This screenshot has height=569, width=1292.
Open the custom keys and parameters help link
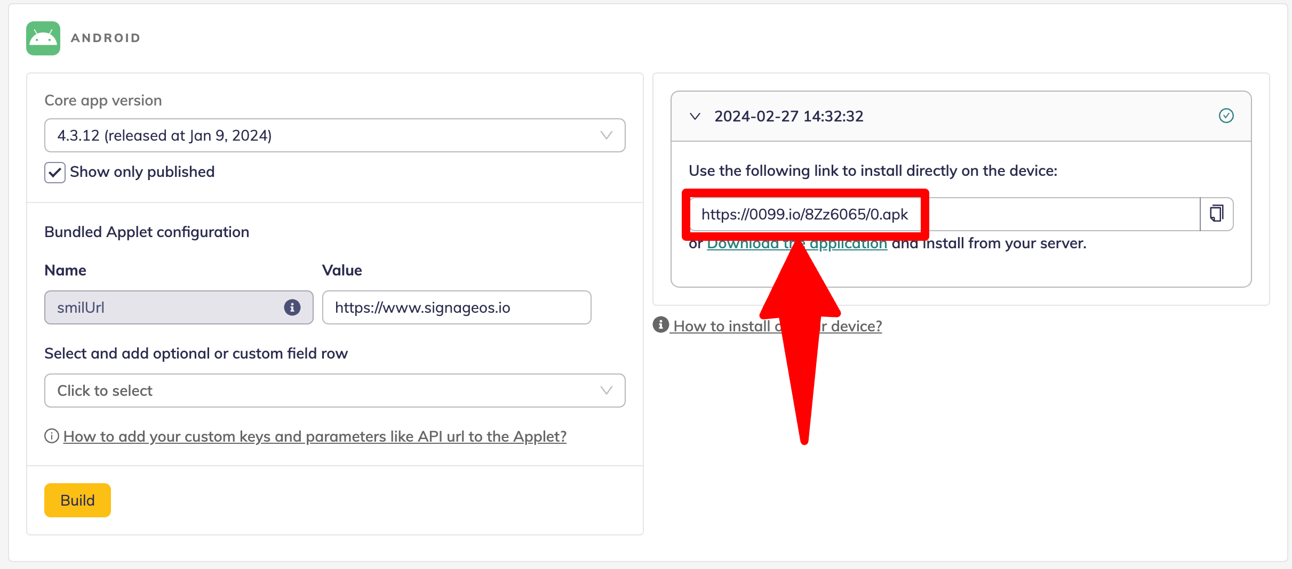point(314,436)
